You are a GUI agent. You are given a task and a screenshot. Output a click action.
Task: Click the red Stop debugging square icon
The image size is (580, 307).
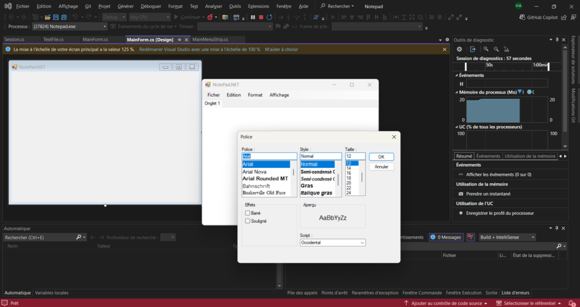click(x=261, y=17)
